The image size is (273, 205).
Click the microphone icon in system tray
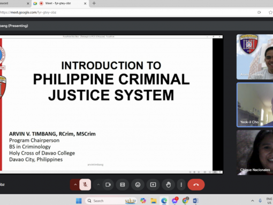260,201
